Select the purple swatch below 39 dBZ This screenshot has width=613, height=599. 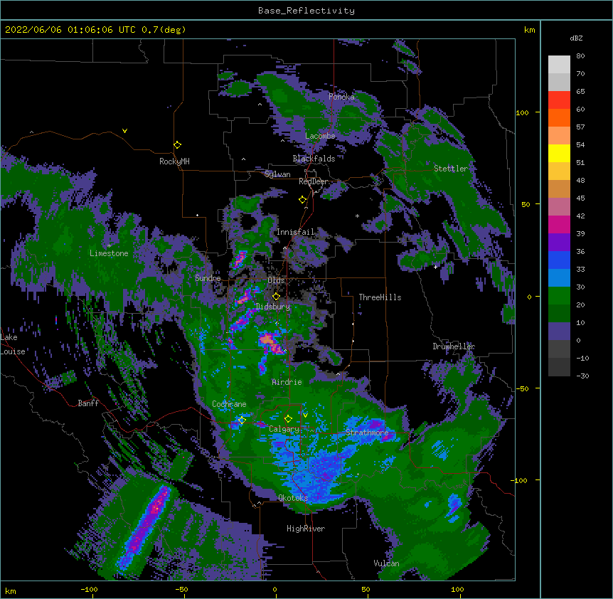tap(559, 242)
